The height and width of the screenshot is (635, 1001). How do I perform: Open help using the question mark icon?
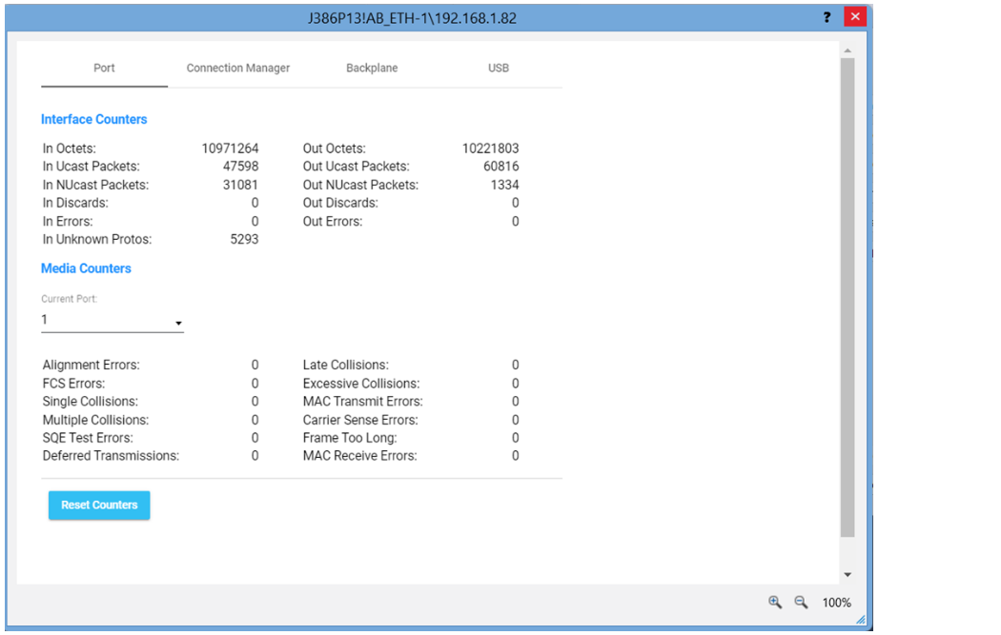(x=826, y=16)
